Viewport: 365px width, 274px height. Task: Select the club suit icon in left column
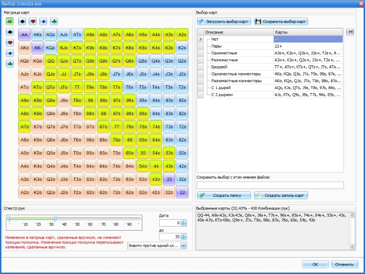pyautogui.click(x=10, y=63)
